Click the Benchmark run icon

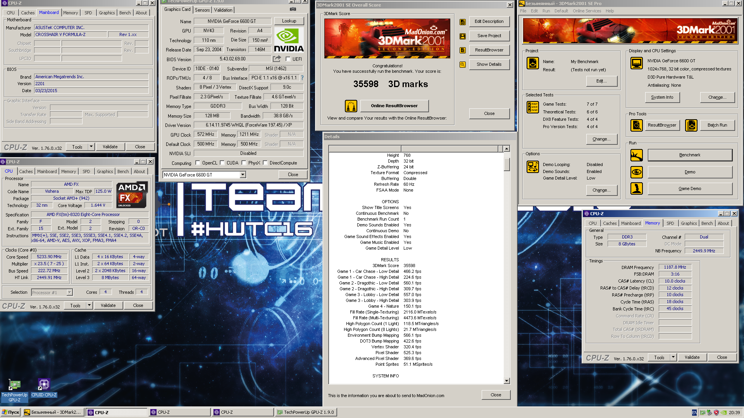point(637,155)
